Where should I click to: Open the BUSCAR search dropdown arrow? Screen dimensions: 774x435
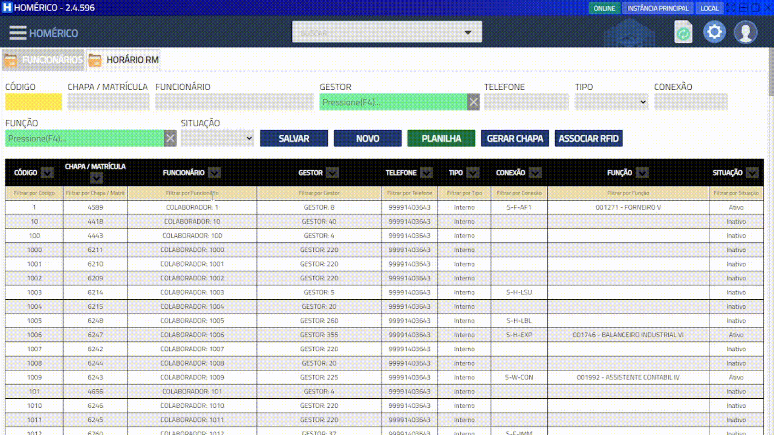pos(468,32)
